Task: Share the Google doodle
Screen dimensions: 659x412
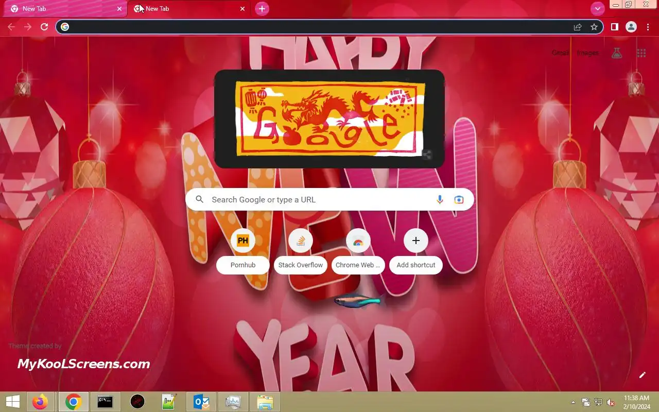Action: [426, 154]
